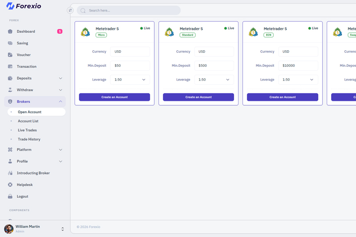This screenshot has height=237, width=356.
Task: Click the Logout lock icon
Action: click(x=10, y=197)
